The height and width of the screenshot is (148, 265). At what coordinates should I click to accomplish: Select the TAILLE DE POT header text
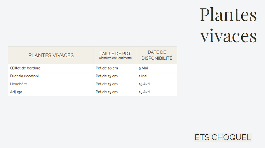115,54
